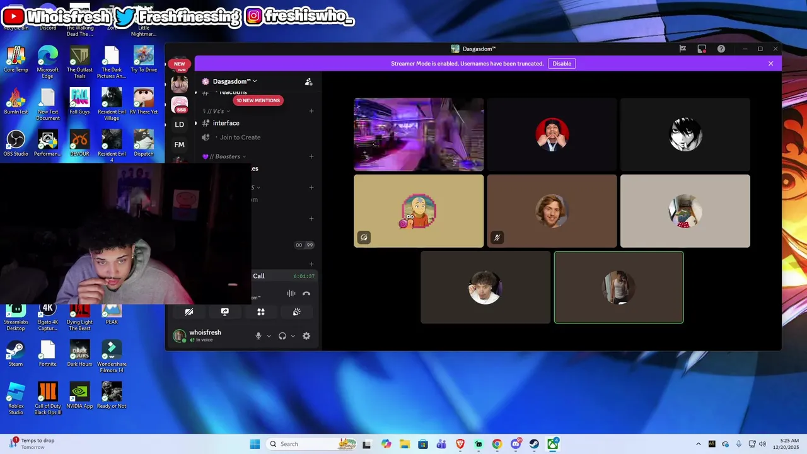Focus the live screen share stream tile
Viewport: 807px width, 454px height.
(x=419, y=134)
